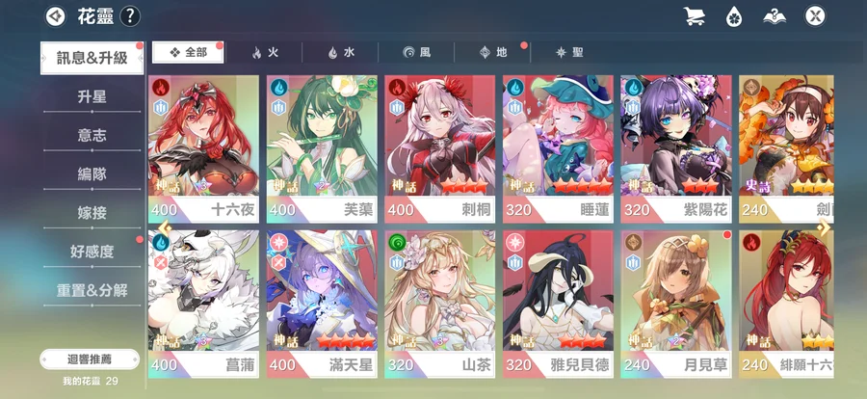867x399 pixels.
Task: Open the 好感度 affection menu
Action: [92, 252]
